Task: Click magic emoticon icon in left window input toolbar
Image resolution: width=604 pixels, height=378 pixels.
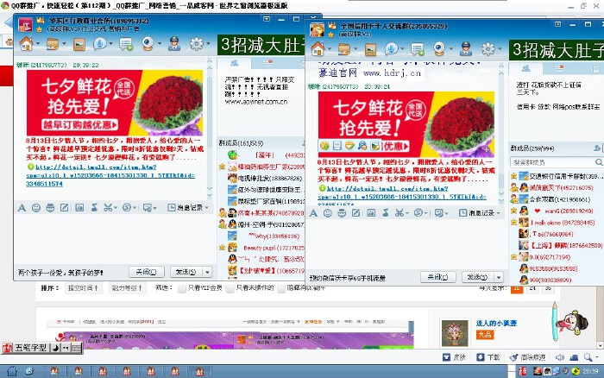Action: [50, 208]
